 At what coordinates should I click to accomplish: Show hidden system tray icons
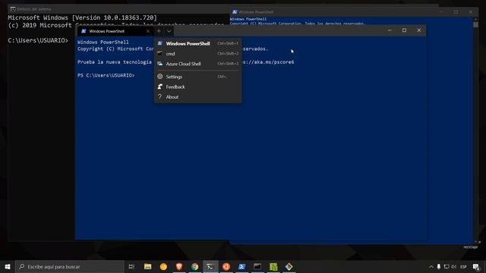tap(431, 266)
